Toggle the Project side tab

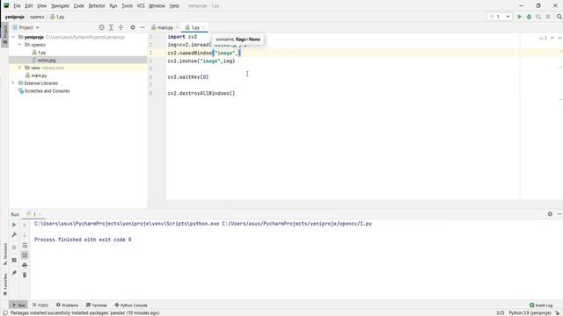coord(4,35)
